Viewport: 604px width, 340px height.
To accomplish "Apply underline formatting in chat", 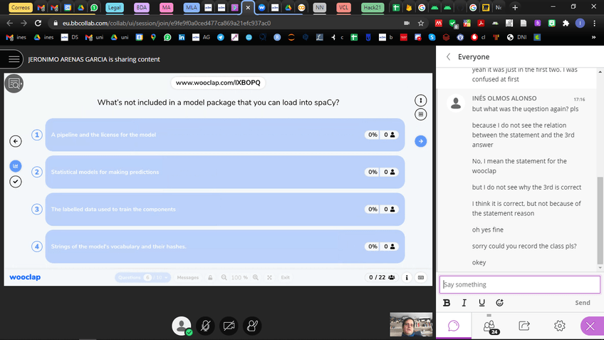I will tap(481, 303).
